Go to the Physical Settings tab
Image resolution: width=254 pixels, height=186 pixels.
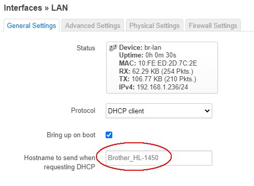click(x=154, y=25)
